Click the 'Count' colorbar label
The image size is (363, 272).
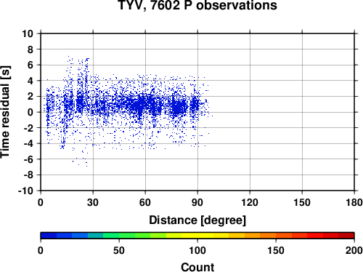pos(197,267)
